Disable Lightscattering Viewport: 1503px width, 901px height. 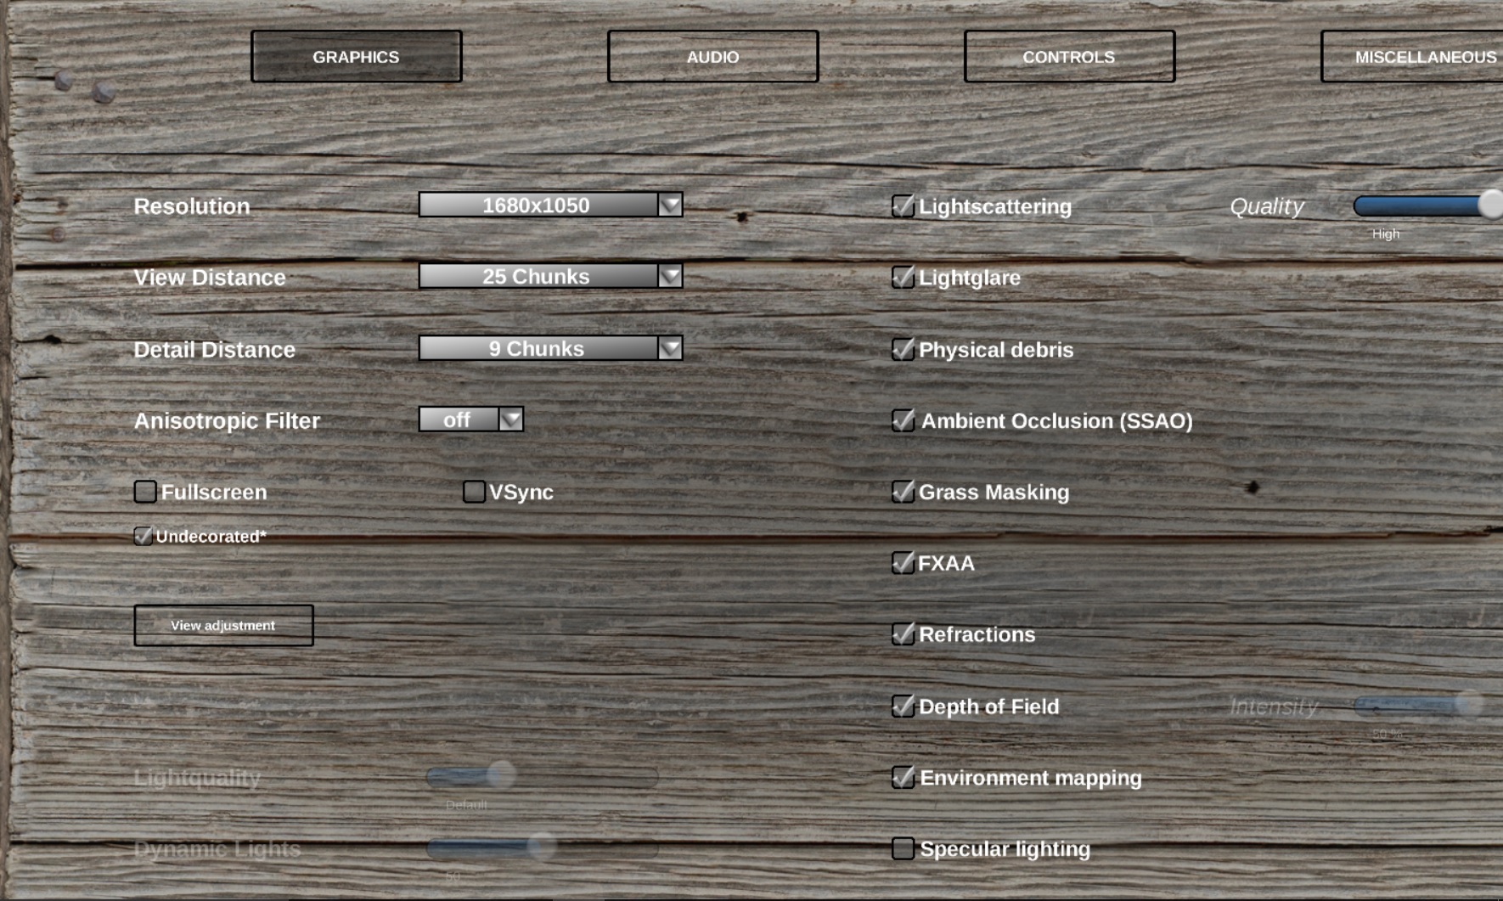pyautogui.click(x=903, y=206)
